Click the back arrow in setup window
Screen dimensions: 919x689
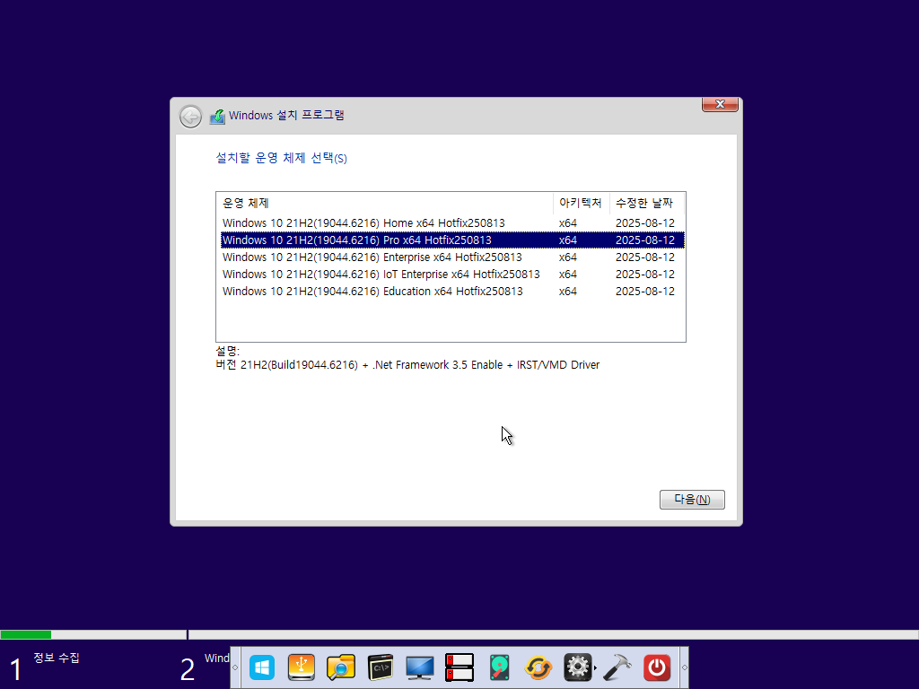click(x=190, y=117)
